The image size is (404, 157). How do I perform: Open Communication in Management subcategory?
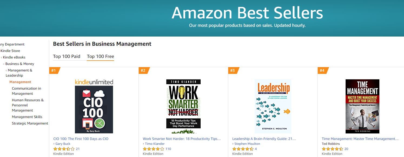coord(27,91)
